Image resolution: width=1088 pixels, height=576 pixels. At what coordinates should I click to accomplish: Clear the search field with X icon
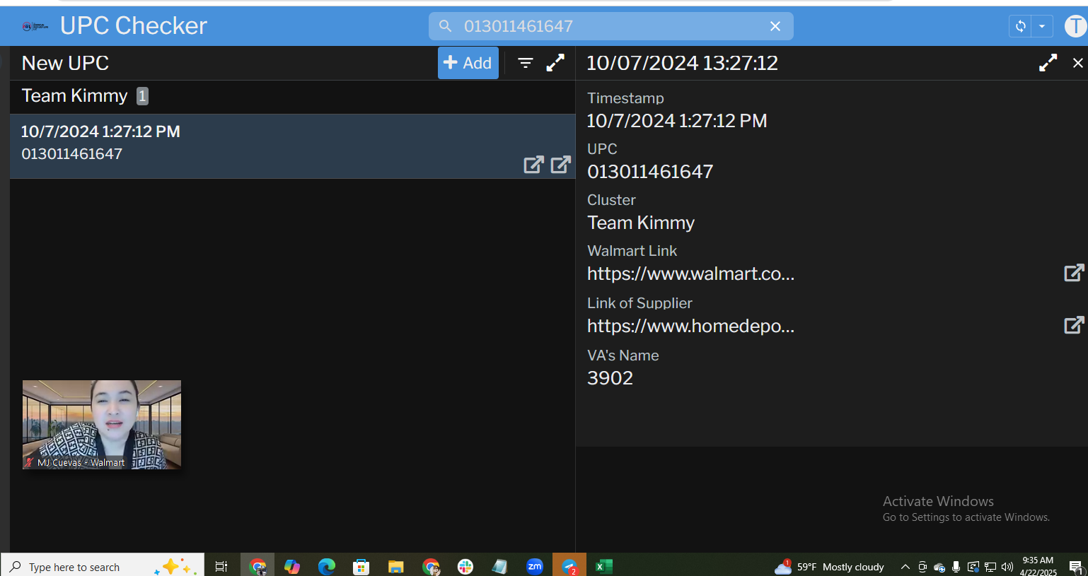pos(775,26)
